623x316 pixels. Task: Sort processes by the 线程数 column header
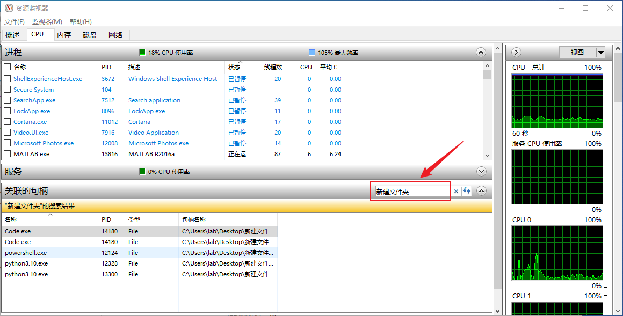coord(270,67)
